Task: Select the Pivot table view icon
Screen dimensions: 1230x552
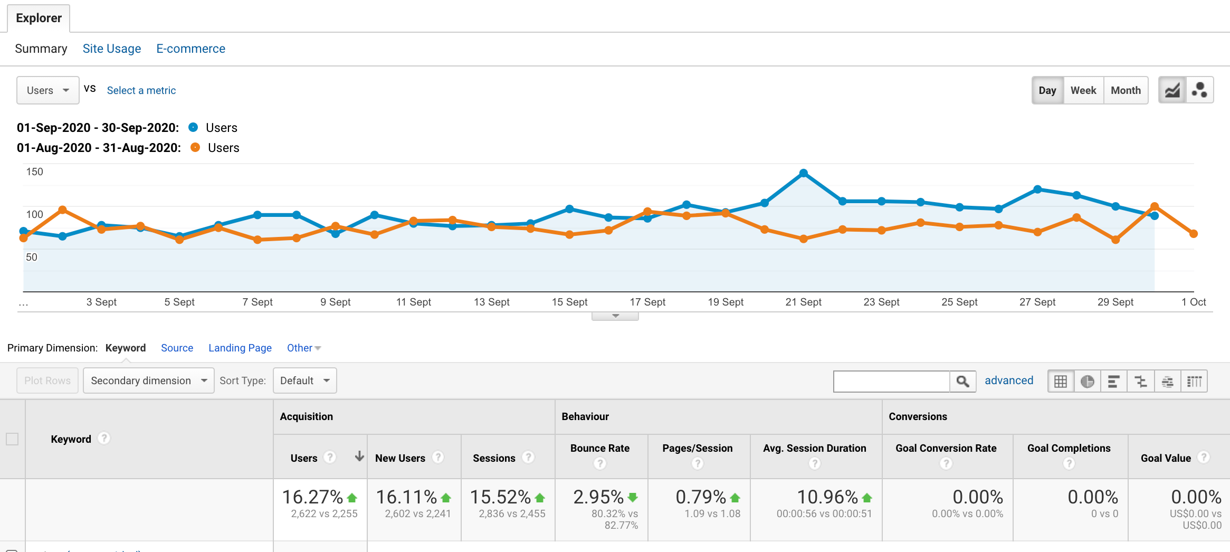Action: (1194, 381)
